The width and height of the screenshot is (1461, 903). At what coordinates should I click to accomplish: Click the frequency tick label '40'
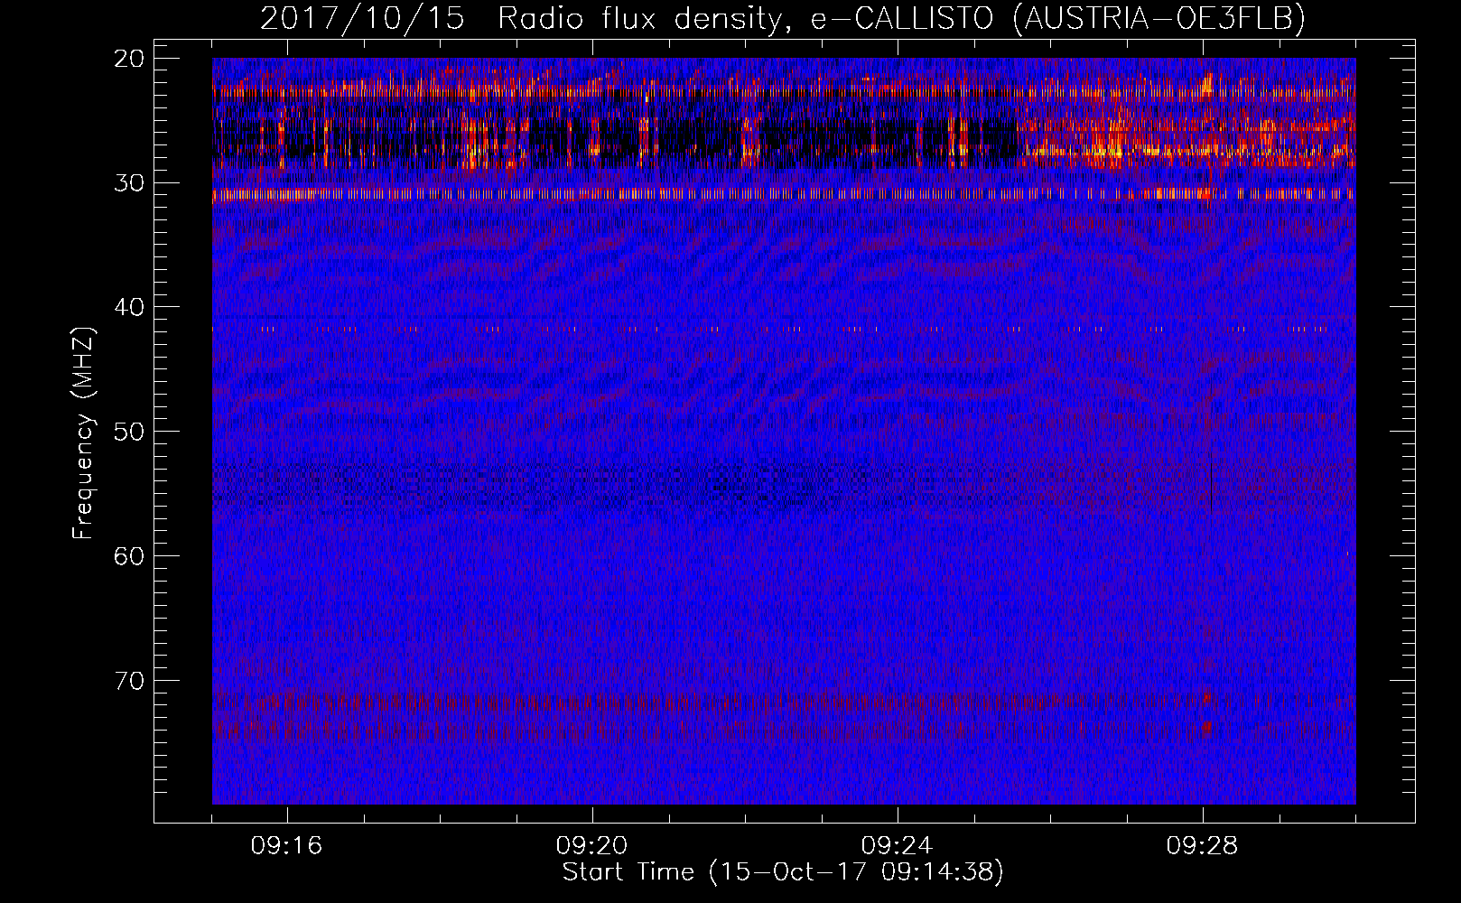coord(129,307)
